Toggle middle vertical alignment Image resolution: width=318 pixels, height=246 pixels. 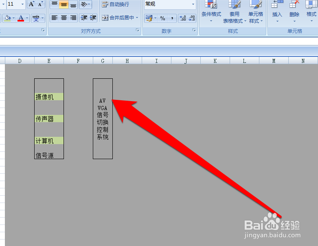point(64,4)
